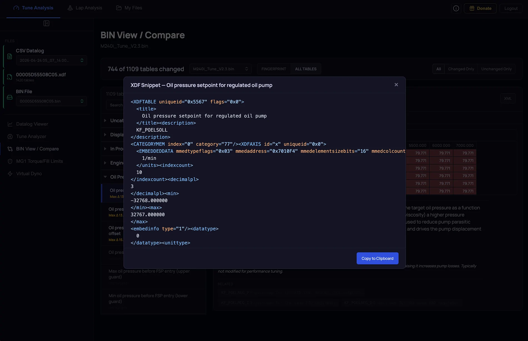The height and width of the screenshot is (341, 528).
Task: Click the Lap Analysis icon
Action: click(x=70, y=8)
